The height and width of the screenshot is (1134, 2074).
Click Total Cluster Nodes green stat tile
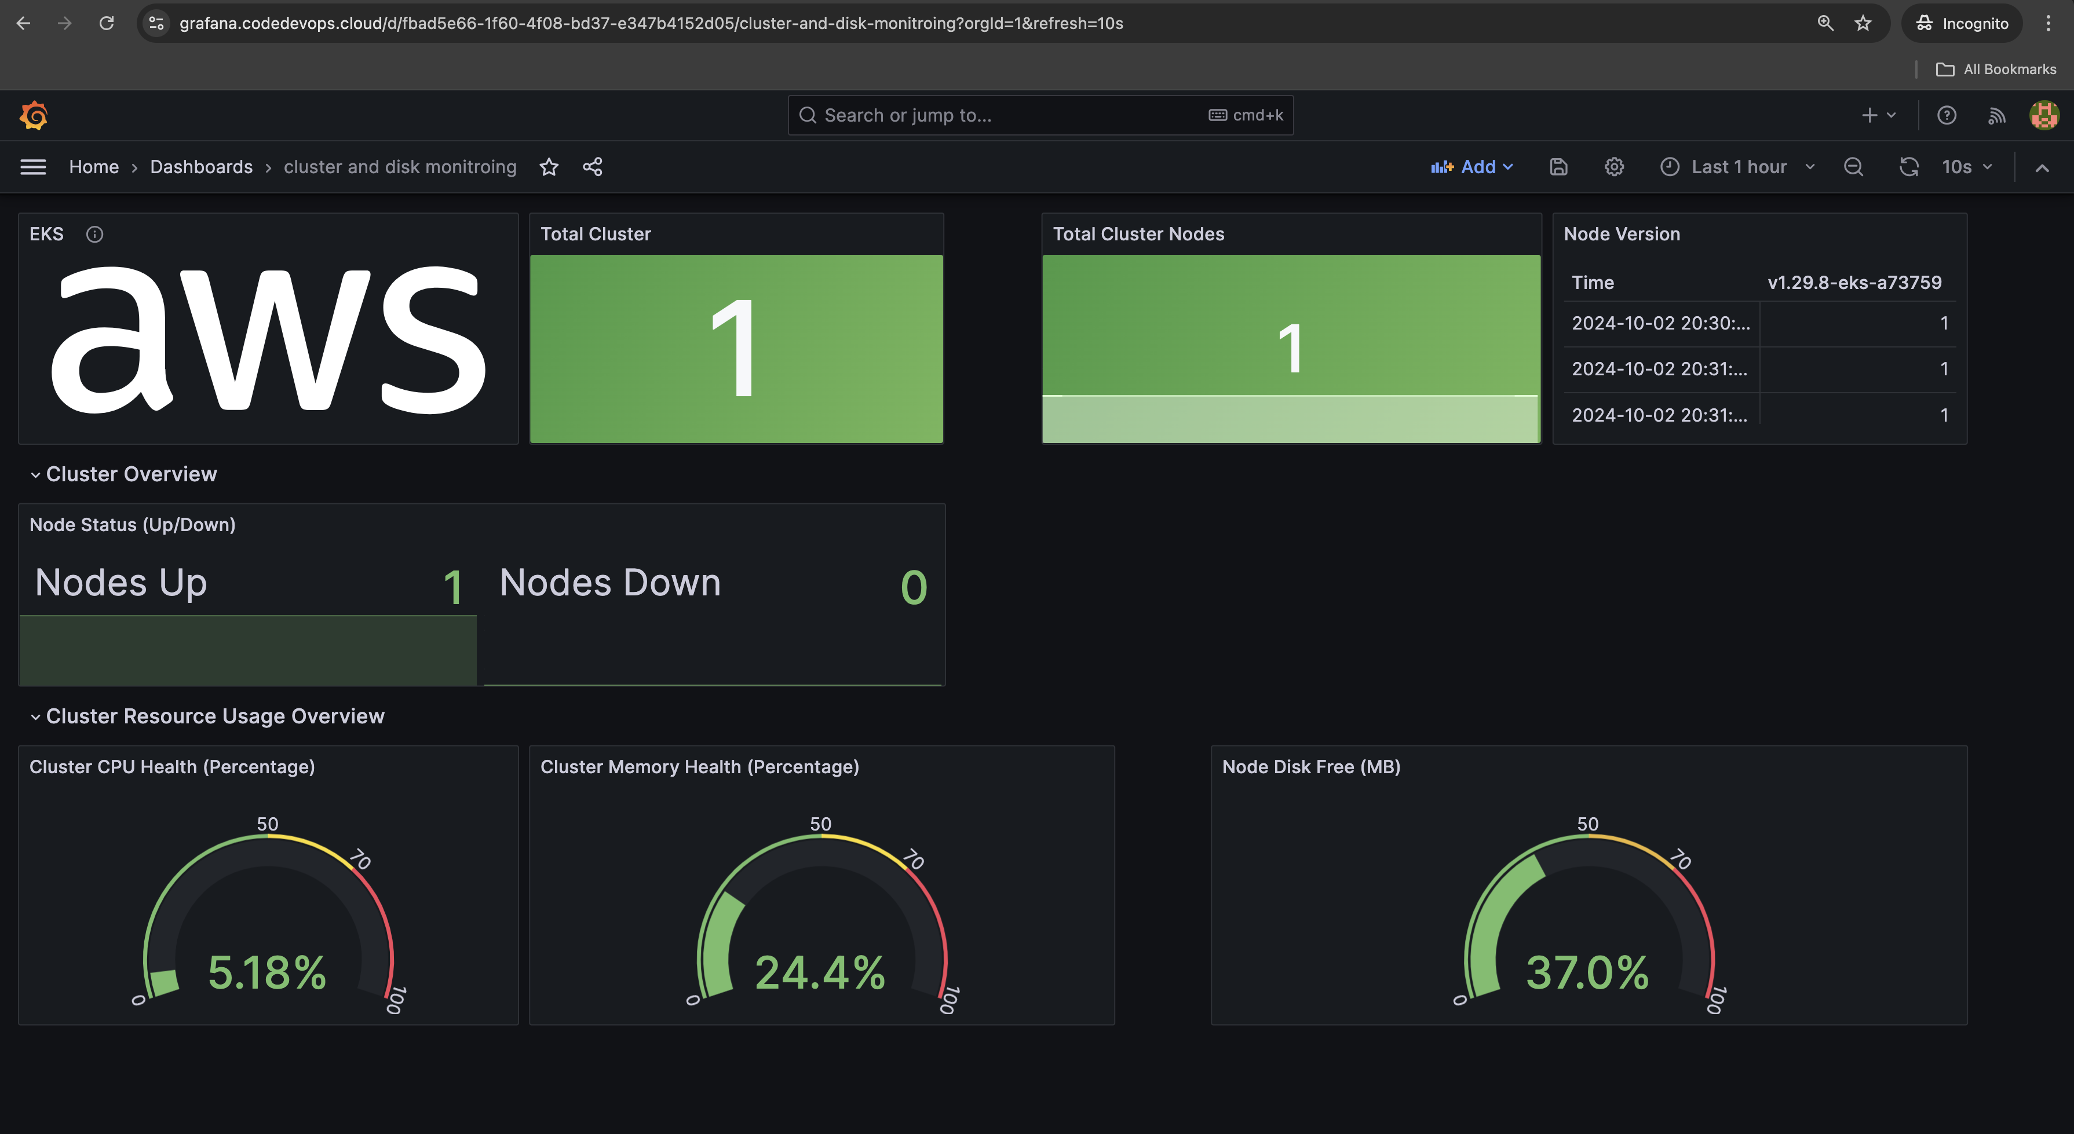point(1291,349)
